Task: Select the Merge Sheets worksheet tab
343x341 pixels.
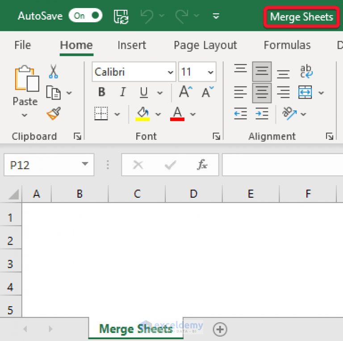Action: [x=136, y=329]
